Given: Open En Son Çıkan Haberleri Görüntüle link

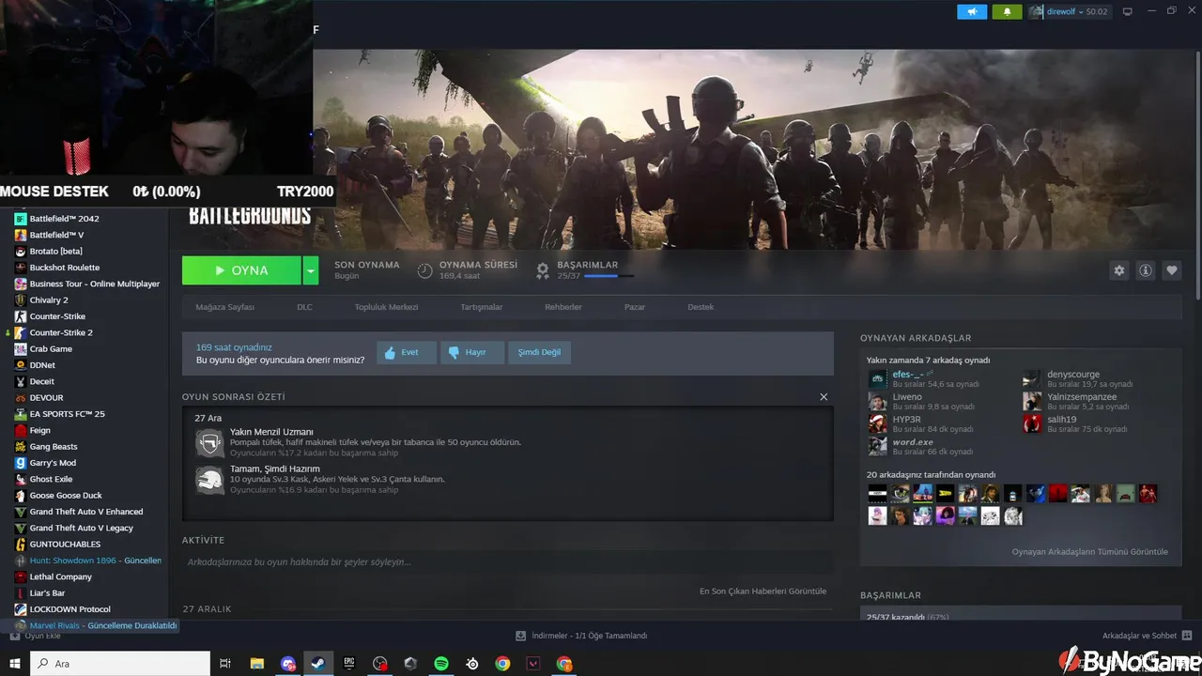Looking at the screenshot, I should point(763,591).
